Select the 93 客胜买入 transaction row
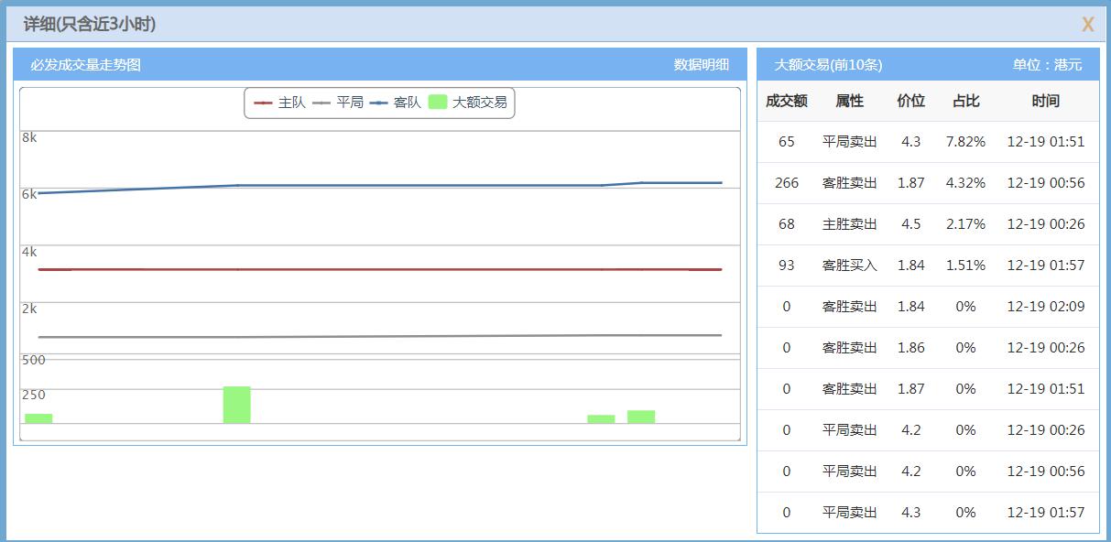The image size is (1111, 542). pyautogui.click(x=925, y=266)
